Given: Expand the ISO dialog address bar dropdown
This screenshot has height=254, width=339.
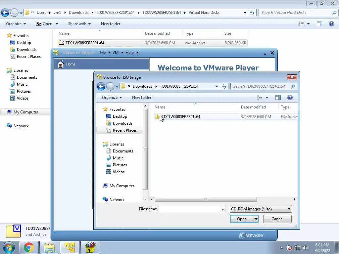Looking at the screenshot, I should point(217,86).
